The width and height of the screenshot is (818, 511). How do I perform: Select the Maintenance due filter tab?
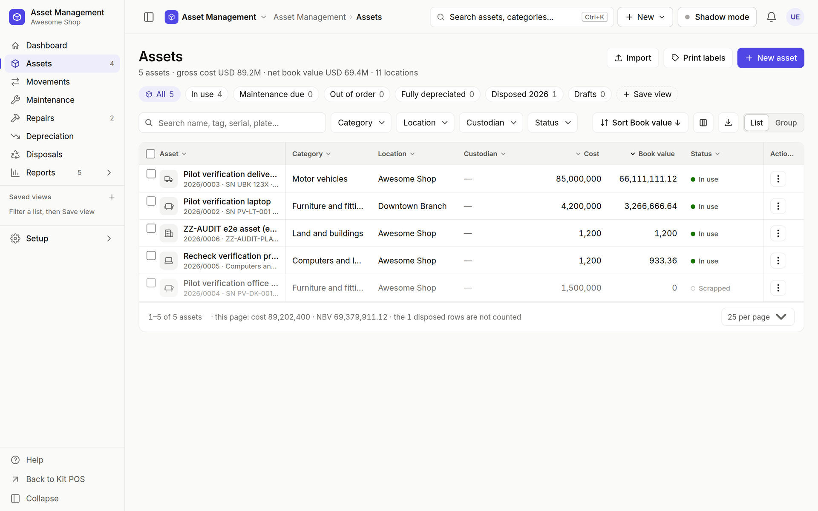[276, 94]
